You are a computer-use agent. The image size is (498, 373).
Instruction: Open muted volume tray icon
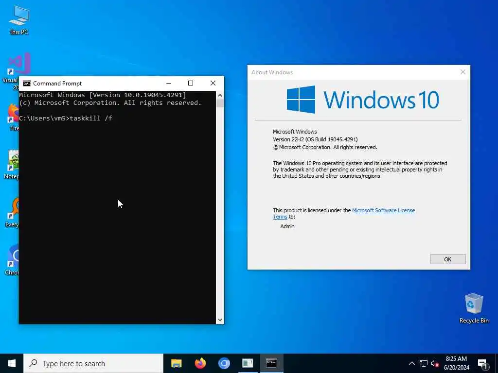point(435,363)
